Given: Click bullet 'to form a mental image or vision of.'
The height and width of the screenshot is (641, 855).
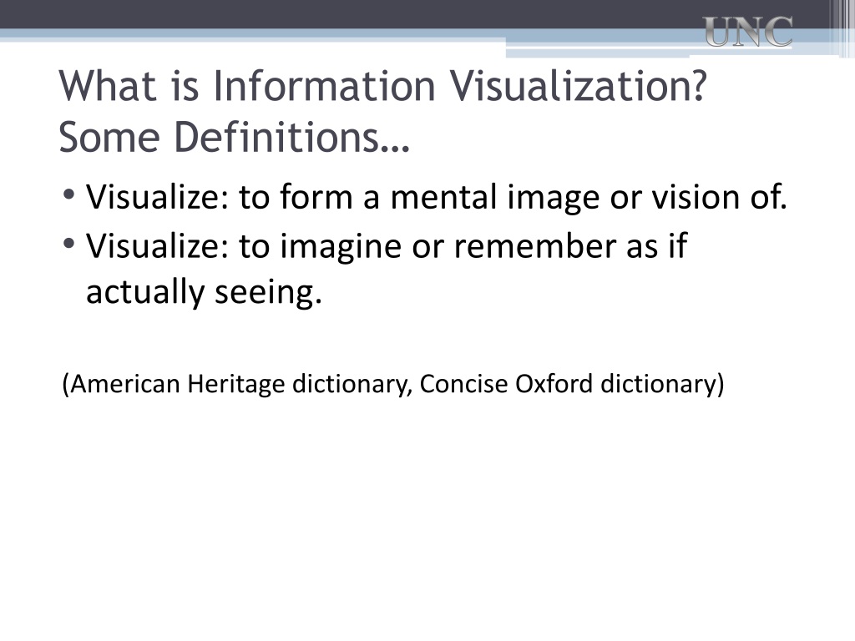Looking at the screenshot, I should tap(514, 197).
